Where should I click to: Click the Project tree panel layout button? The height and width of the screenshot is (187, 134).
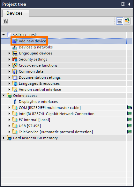point(123,4)
